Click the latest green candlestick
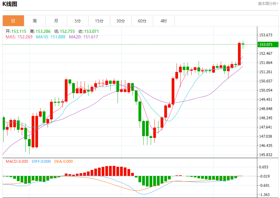280x198 pixels. coord(243,44)
